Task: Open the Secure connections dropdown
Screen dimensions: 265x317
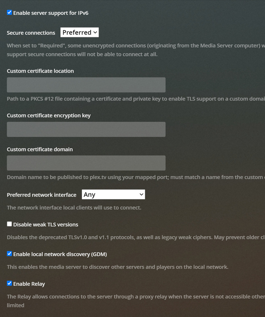Action: [79, 32]
